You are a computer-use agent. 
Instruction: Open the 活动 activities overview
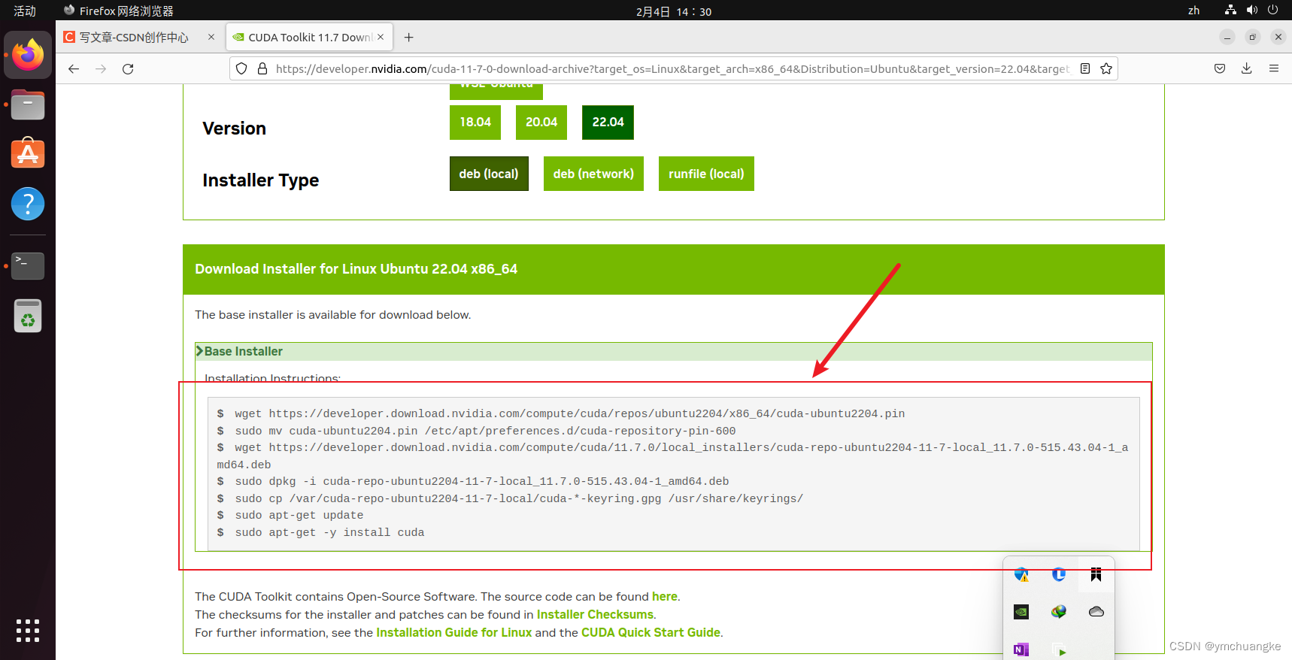pyautogui.click(x=25, y=11)
